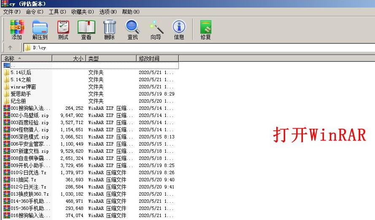Click the date 2020/5/15 8:13
The width and height of the screenshot is (375, 220).
click(156, 137)
